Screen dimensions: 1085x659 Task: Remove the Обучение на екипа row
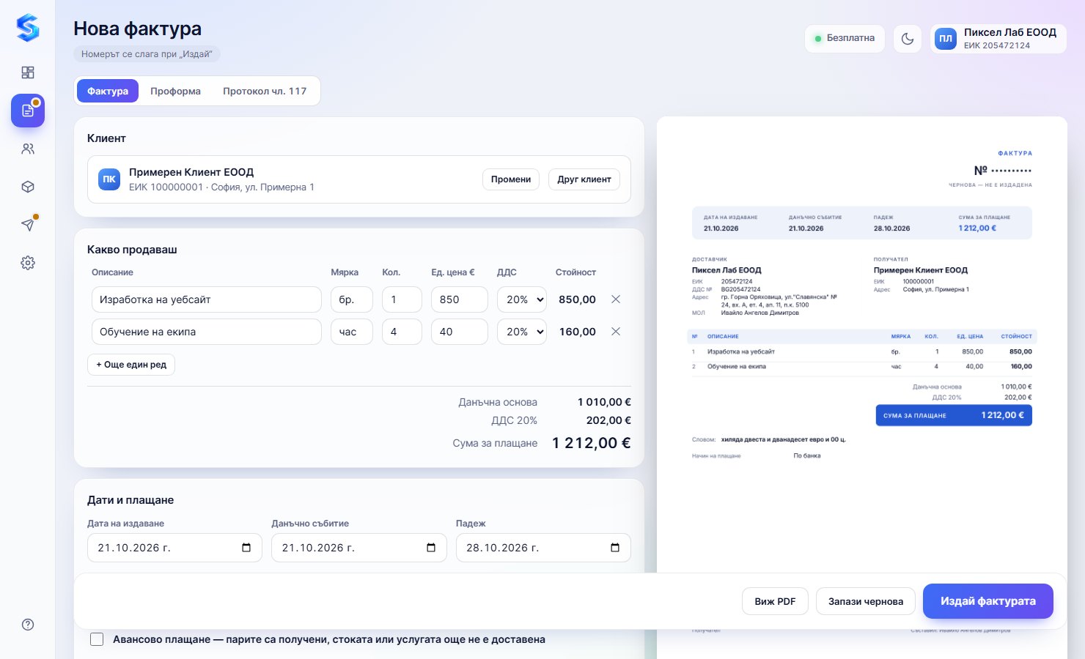[x=616, y=332]
